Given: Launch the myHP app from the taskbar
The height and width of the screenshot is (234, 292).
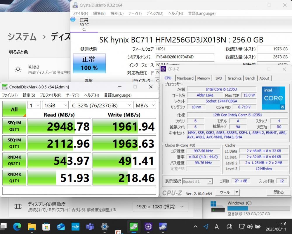Looking at the screenshot, I should pos(75,226).
